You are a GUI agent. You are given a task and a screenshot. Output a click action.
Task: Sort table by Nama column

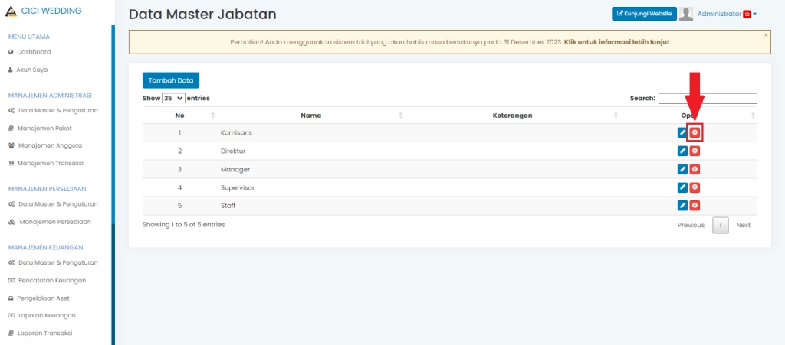point(310,116)
